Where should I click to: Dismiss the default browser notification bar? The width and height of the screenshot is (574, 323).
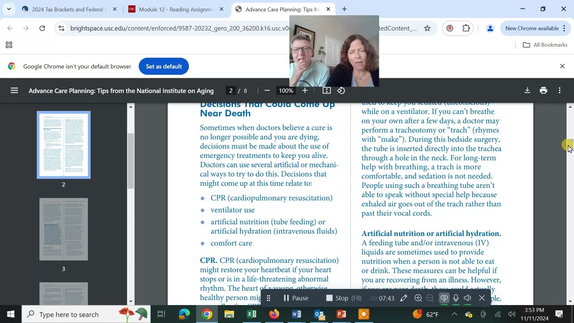[562, 66]
